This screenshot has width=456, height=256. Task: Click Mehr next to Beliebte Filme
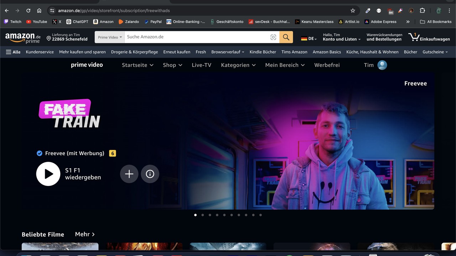(x=85, y=234)
